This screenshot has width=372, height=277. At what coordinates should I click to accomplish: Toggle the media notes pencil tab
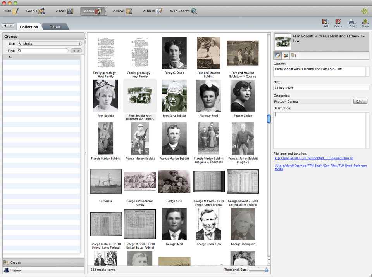point(278,55)
